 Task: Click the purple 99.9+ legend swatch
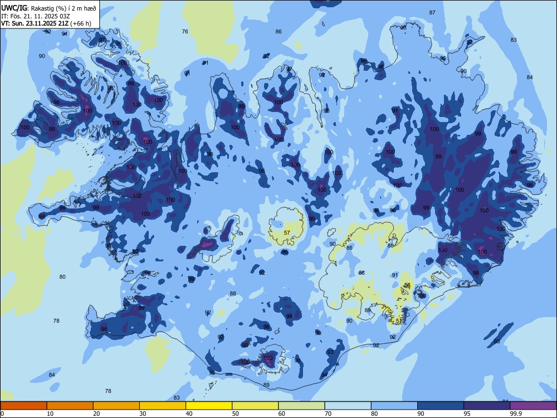click(533, 406)
